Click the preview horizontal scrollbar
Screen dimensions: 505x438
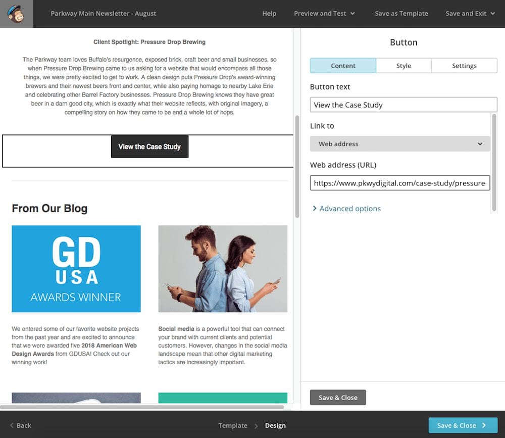142,407
